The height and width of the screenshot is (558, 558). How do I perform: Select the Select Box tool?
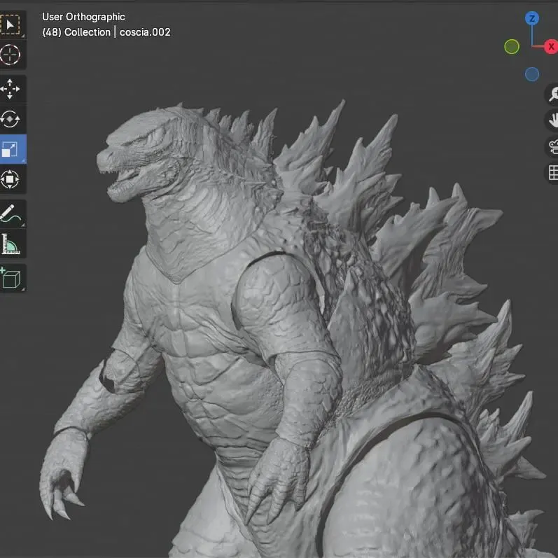[x=11, y=25]
